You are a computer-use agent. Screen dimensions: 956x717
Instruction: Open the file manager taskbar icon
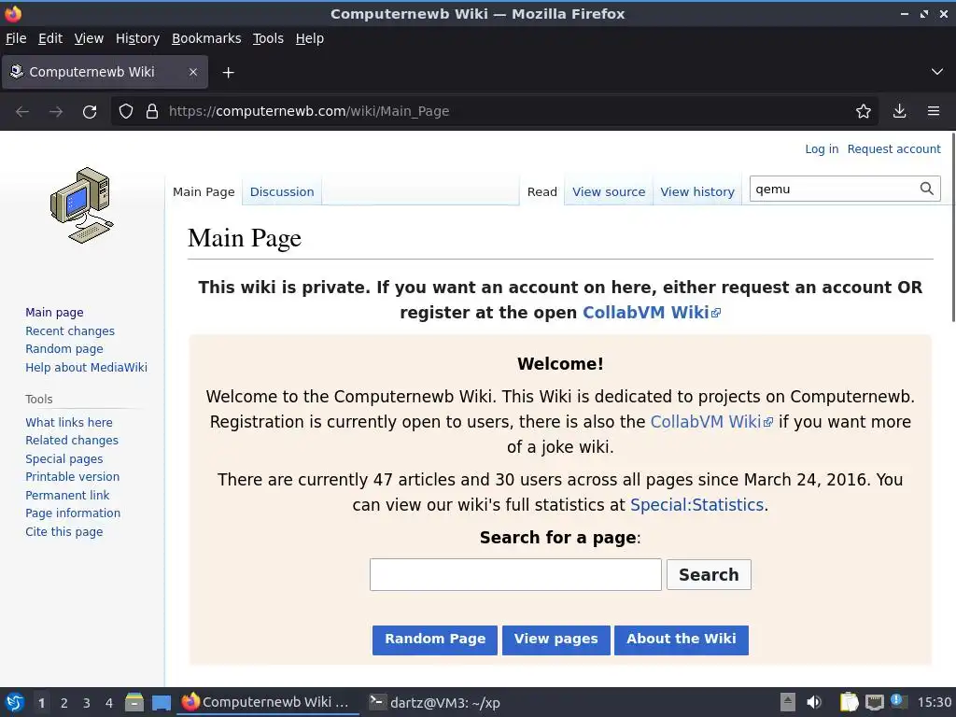(x=134, y=702)
